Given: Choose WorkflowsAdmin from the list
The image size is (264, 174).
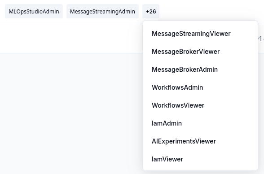Looking at the screenshot, I should [x=177, y=87].
